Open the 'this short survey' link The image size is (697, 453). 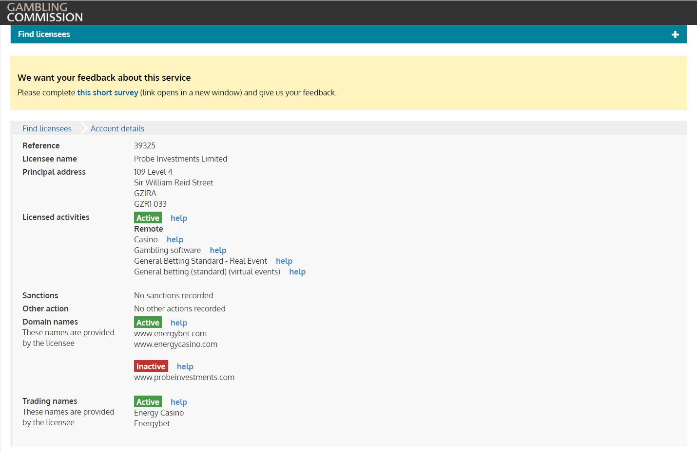pos(108,93)
